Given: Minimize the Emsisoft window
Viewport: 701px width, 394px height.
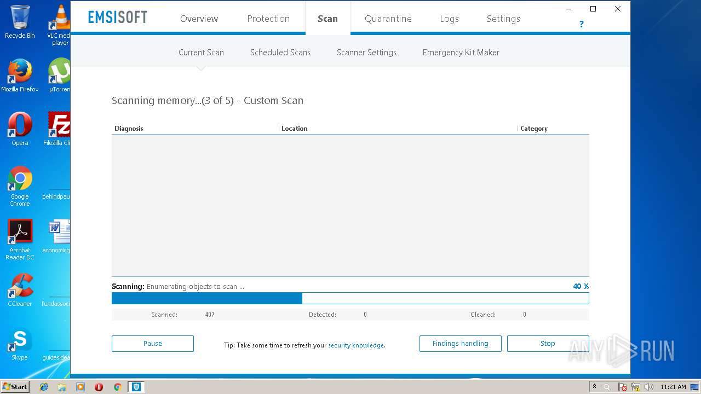Looking at the screenshot, I should (568, 9).
